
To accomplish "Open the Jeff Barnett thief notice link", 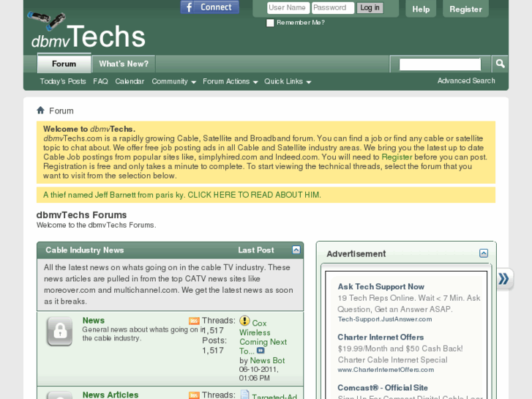I will pos(182,195).
